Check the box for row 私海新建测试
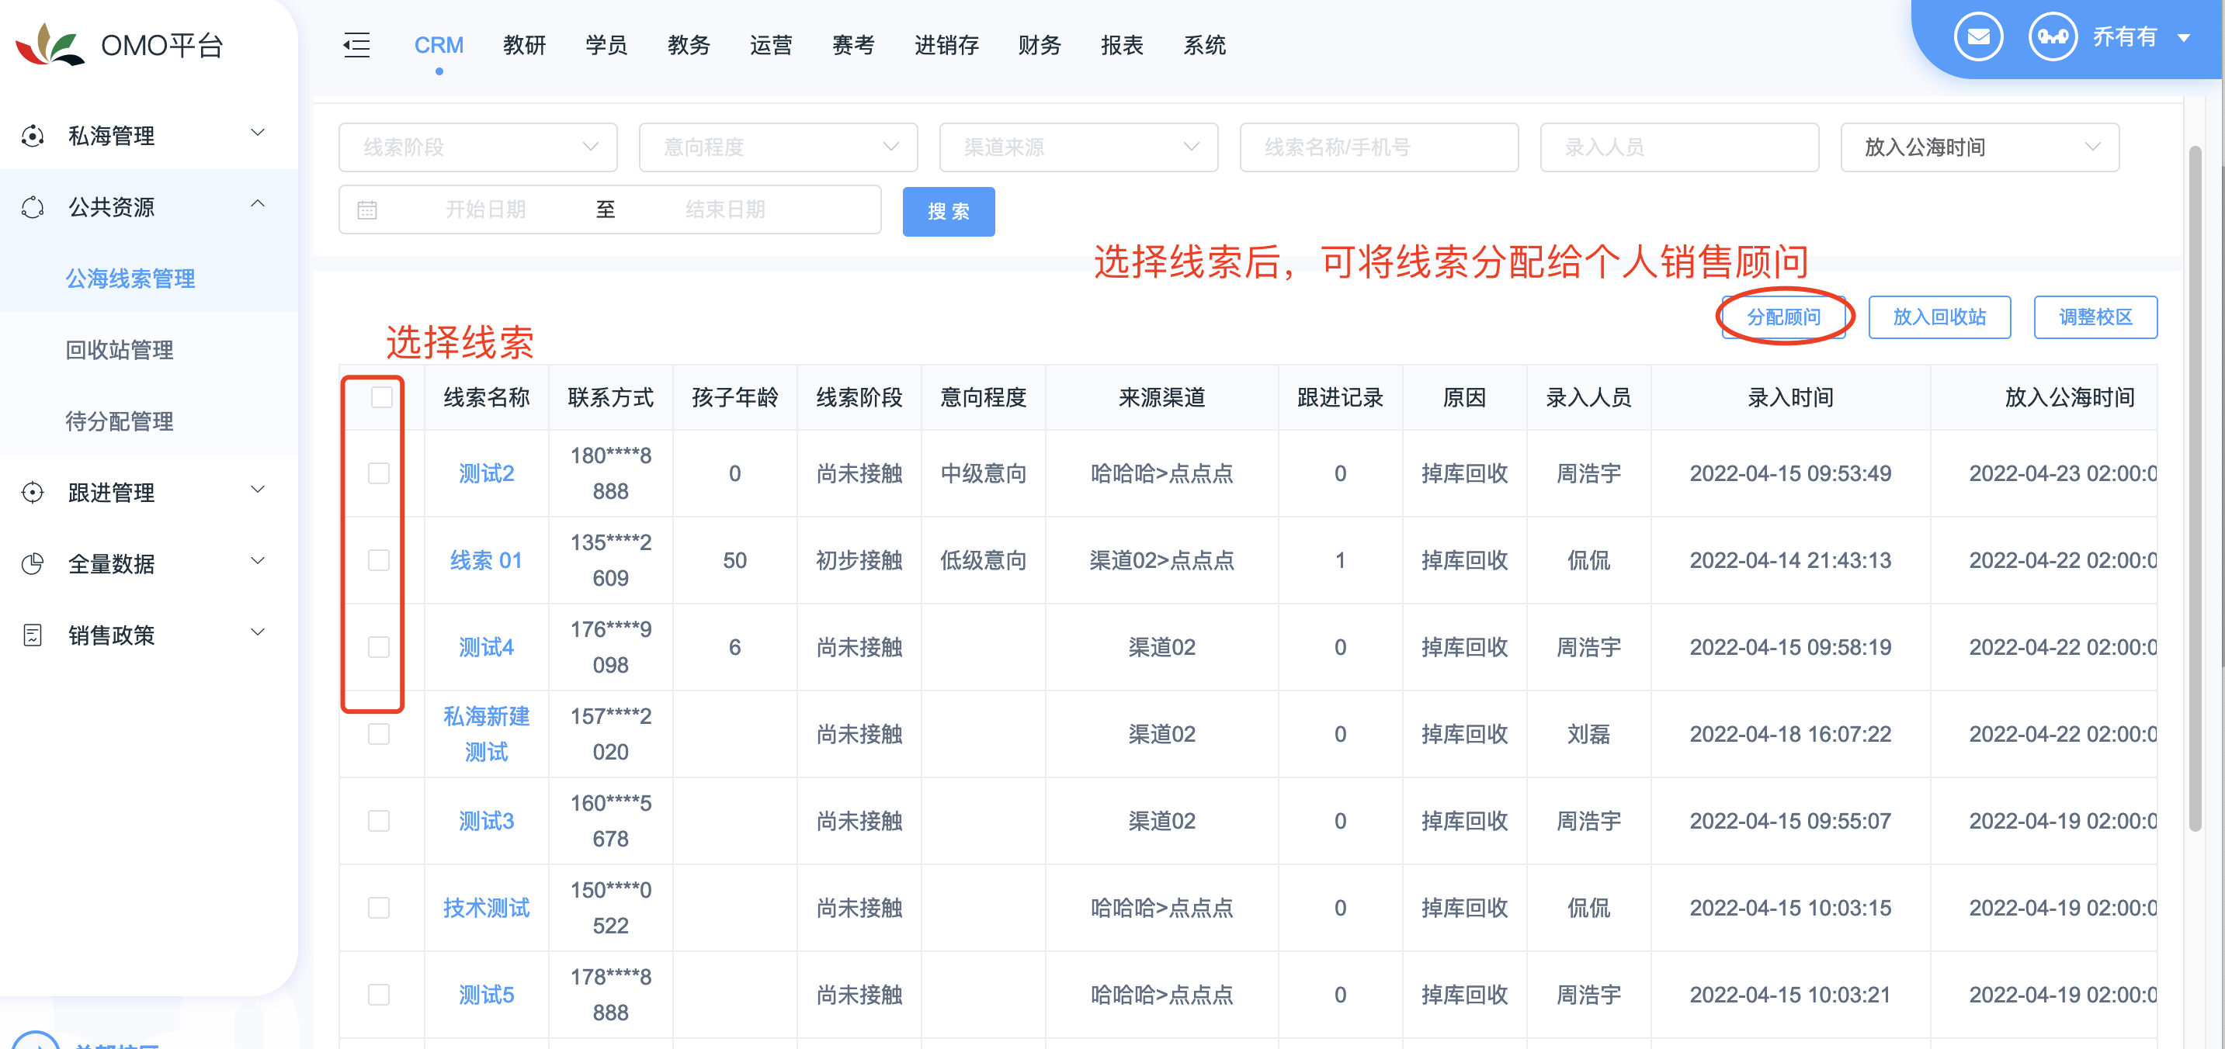Viewport: 2225px width, 1049px height. tap(378, 734)
